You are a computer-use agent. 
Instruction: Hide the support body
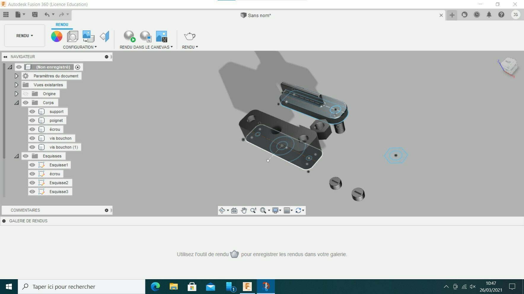[32, 111]
